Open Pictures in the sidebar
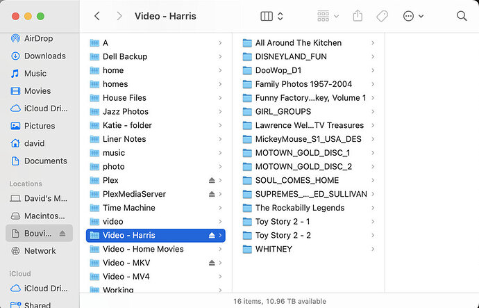479x308 pixels. [39, 126]
